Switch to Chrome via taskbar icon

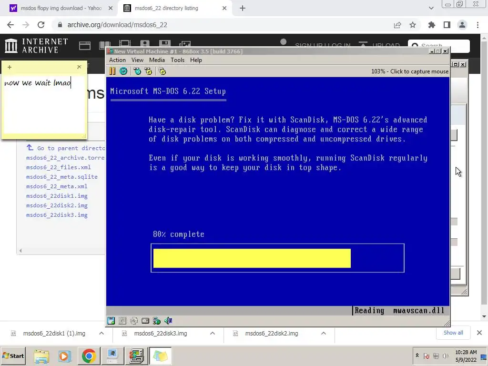(89, 356)
